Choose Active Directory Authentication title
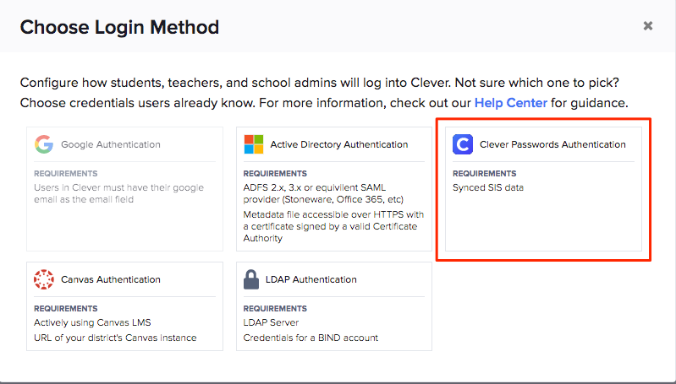Screen dimensions: 676x384 click(x=338, y=144)
